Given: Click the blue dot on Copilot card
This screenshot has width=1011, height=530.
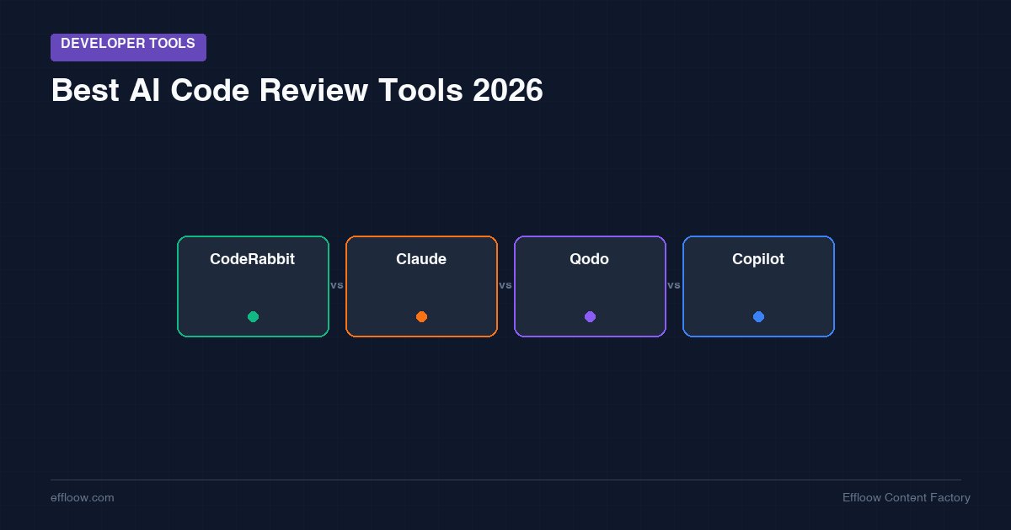Looking at the screenshot, I should 758,316.
